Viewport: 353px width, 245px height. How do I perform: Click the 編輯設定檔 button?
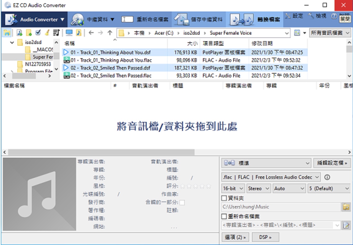[332, 163]
